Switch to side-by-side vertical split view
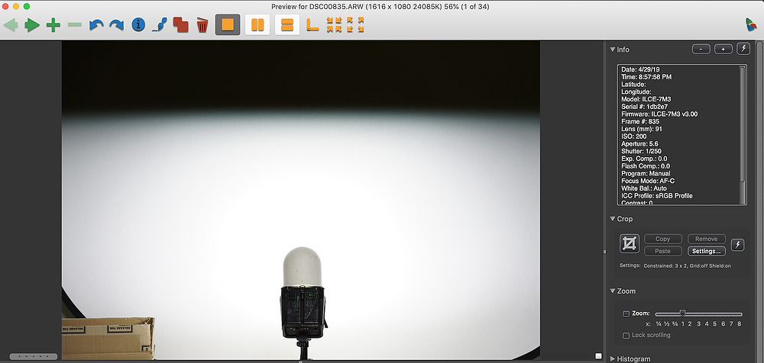 pos(257,24)
